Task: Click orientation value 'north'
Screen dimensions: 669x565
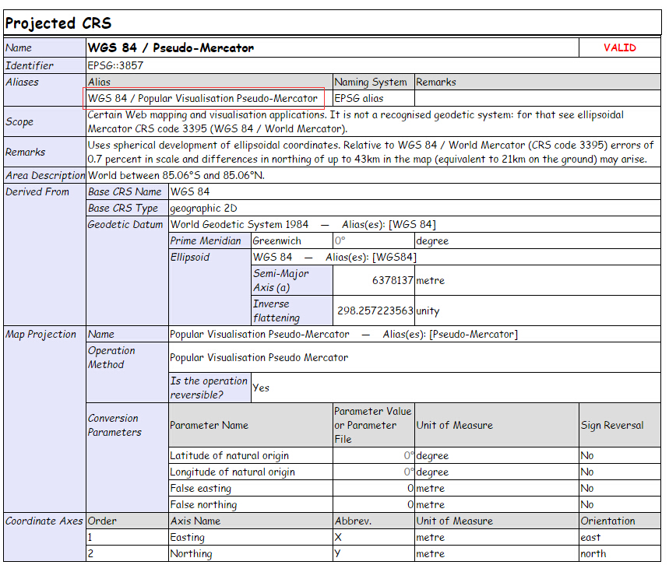Action: (x=593, y=553)
